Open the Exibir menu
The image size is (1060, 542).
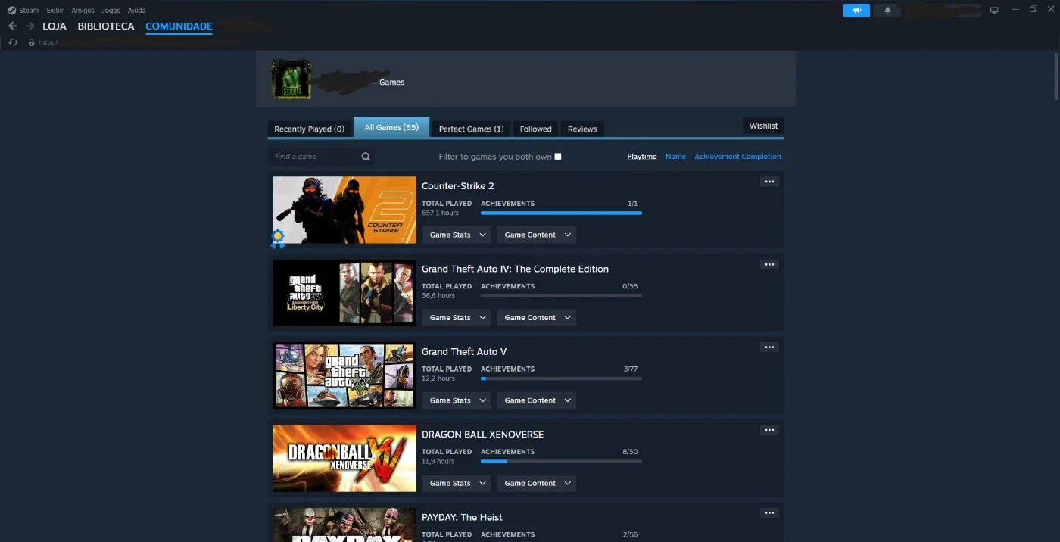coord(55,11)
